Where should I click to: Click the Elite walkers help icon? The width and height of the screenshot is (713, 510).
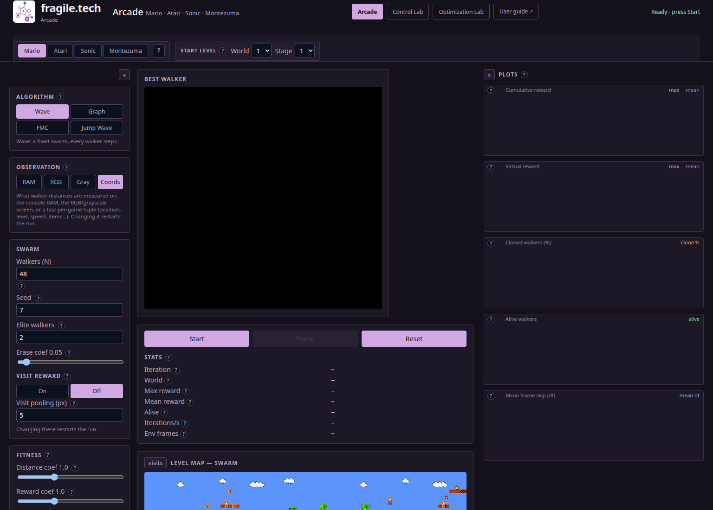tap(61, 326)
